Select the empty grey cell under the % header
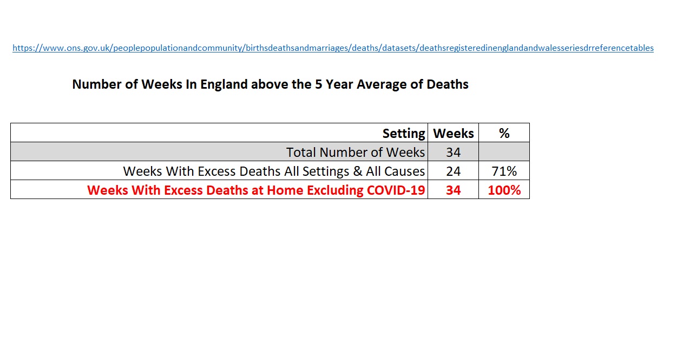Viewport: 683px width, 344px height. 504,152
